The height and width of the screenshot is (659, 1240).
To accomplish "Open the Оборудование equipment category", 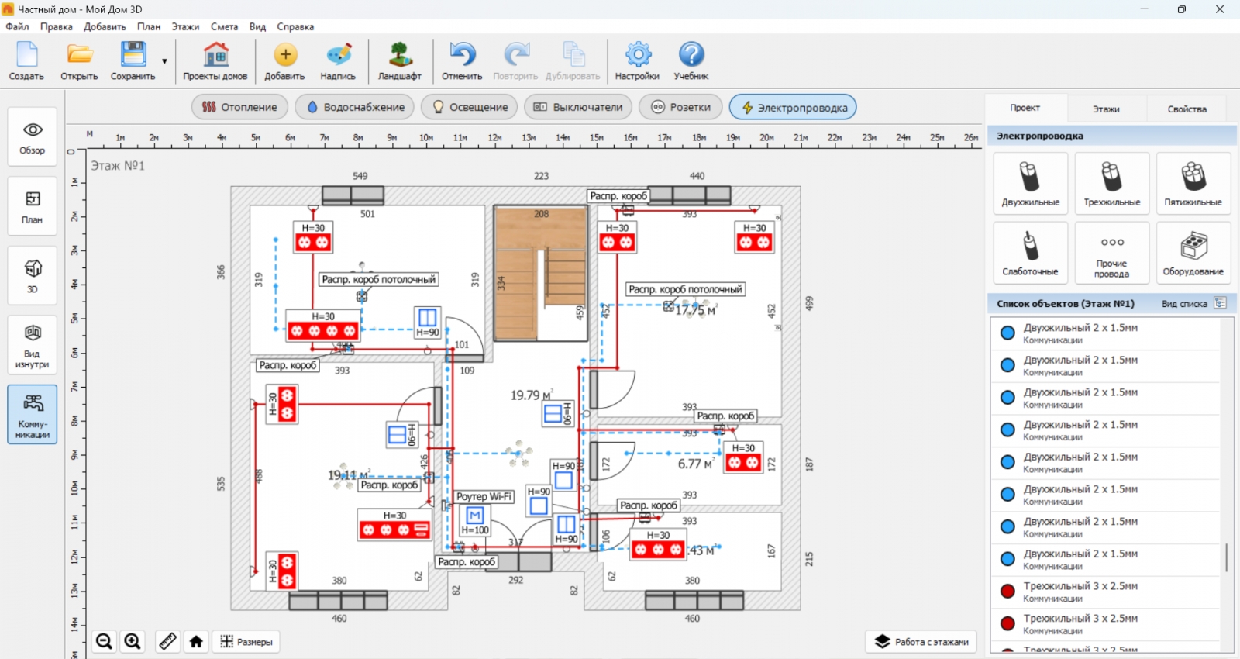I will (1193, 253).
